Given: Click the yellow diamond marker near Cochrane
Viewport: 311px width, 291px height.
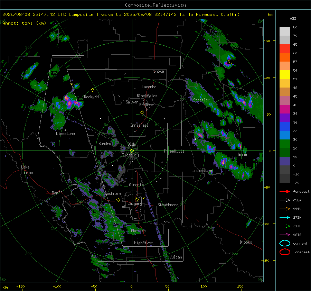Looking at the screenshot, I should [119, 200].
